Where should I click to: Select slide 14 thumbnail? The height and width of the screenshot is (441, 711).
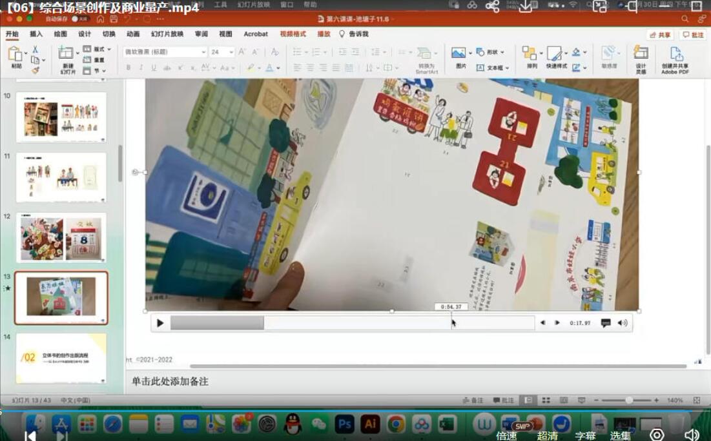(x=61, y=358)
